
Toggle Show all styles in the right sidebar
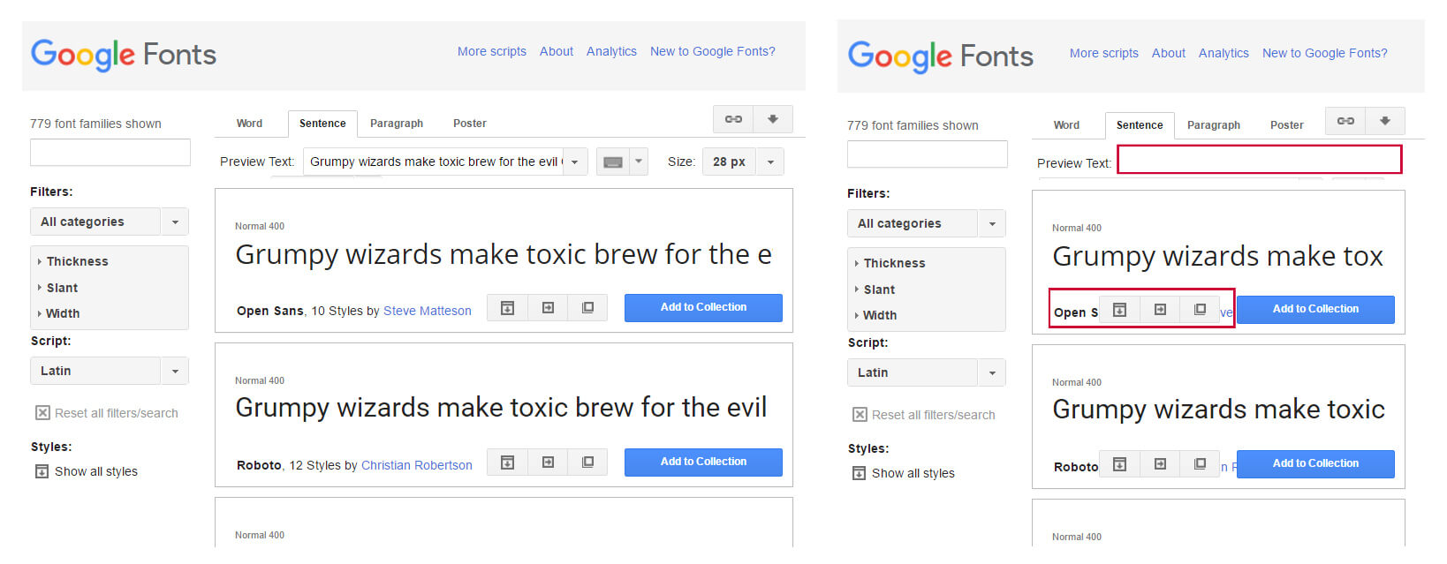coord(859,473)
